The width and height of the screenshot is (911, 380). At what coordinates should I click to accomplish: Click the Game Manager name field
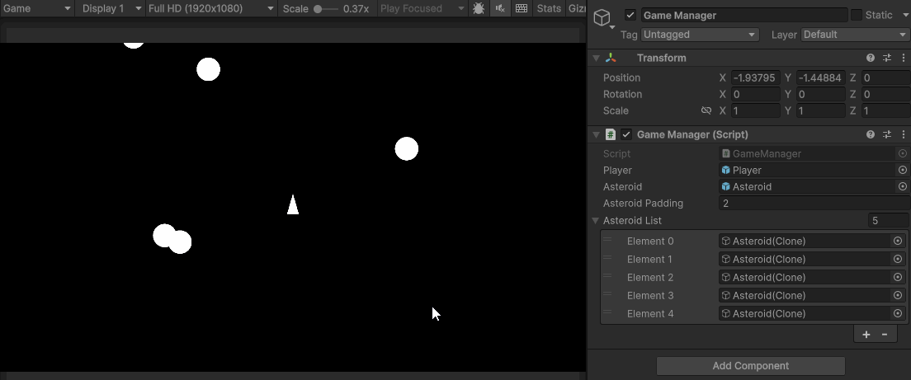point(744,15)
